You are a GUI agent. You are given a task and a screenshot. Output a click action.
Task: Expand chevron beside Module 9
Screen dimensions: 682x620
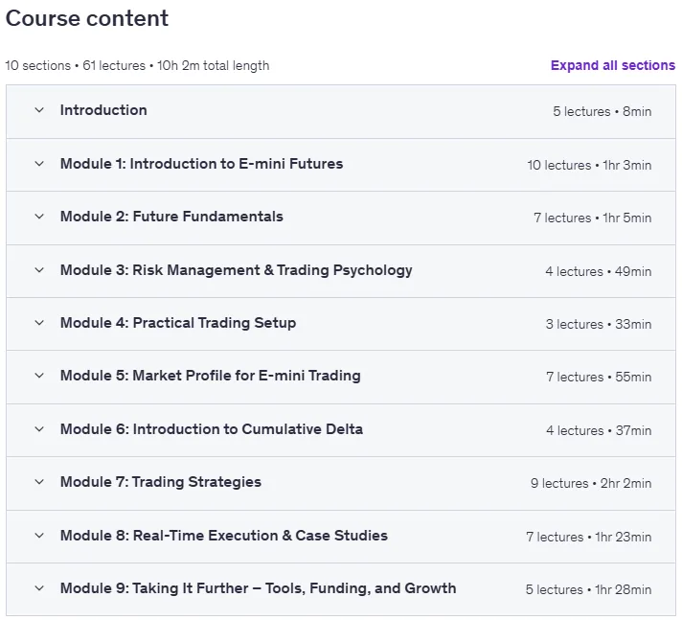pos(39,588)
